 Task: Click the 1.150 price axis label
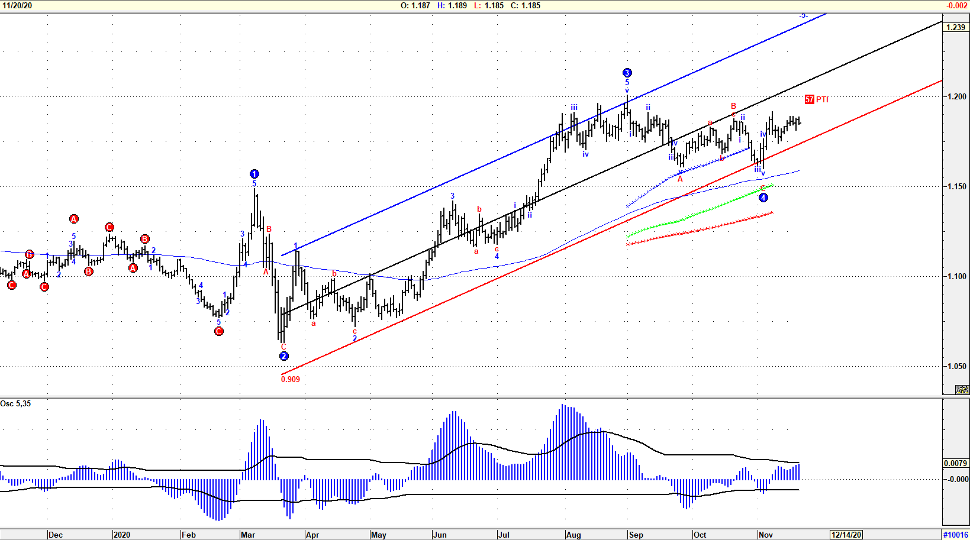tap(956, 186)
